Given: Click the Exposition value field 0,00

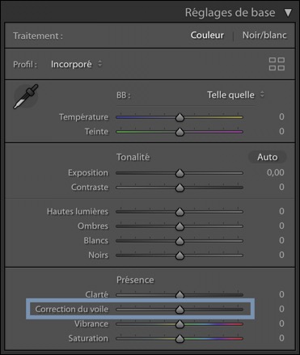Looking at the screenshot, I should pyautogui.click(x=275, y=172).
